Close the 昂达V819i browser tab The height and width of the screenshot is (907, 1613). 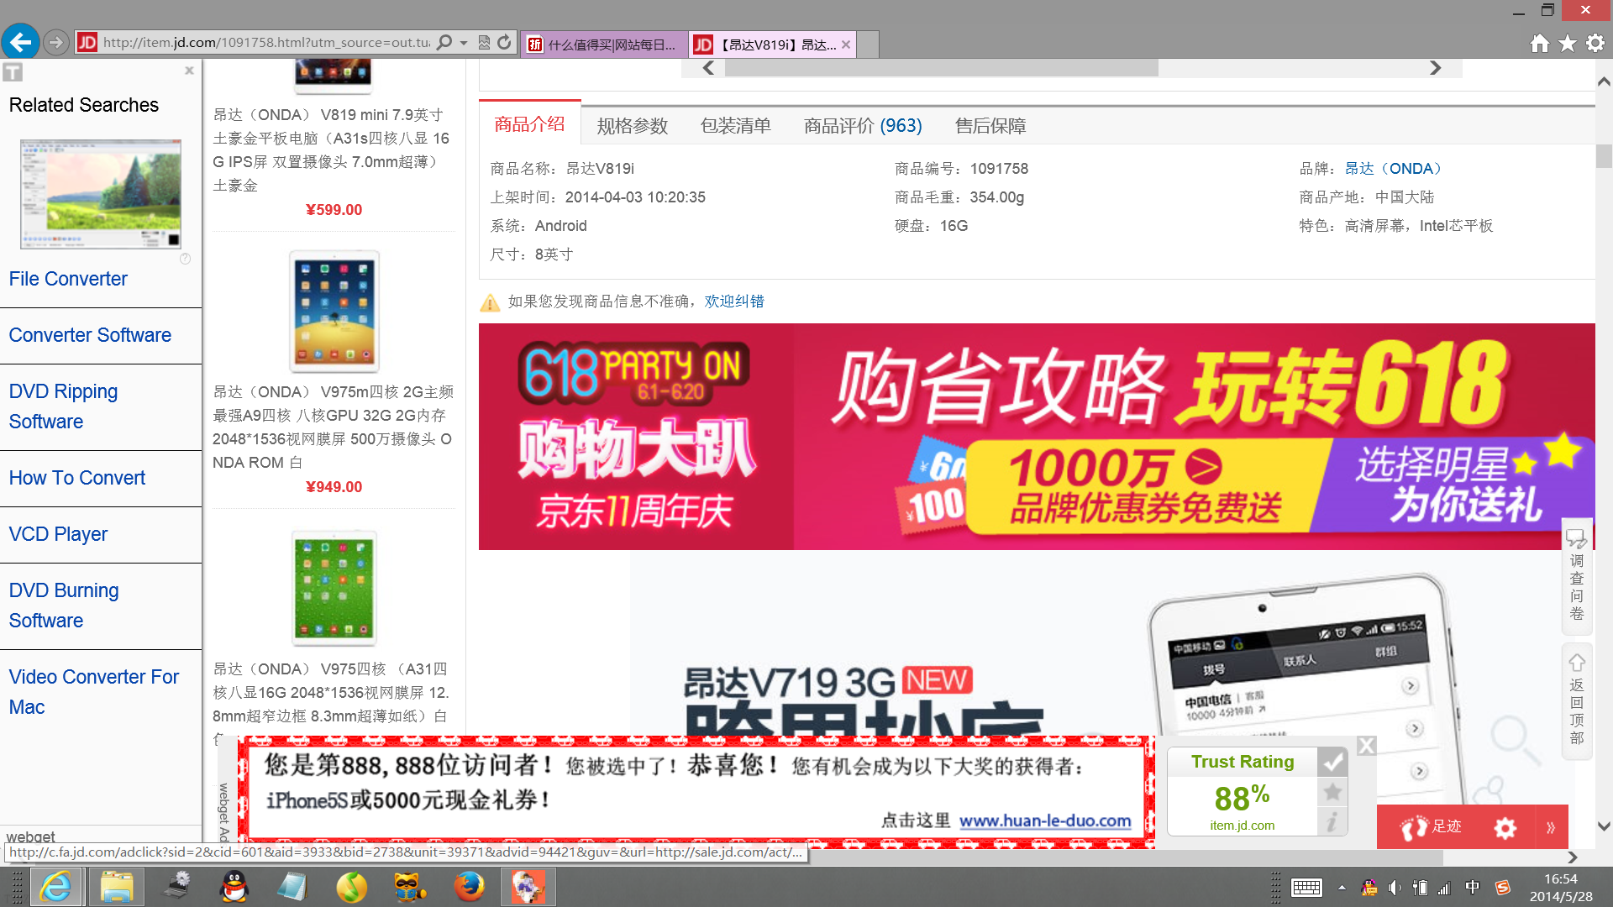846,45
